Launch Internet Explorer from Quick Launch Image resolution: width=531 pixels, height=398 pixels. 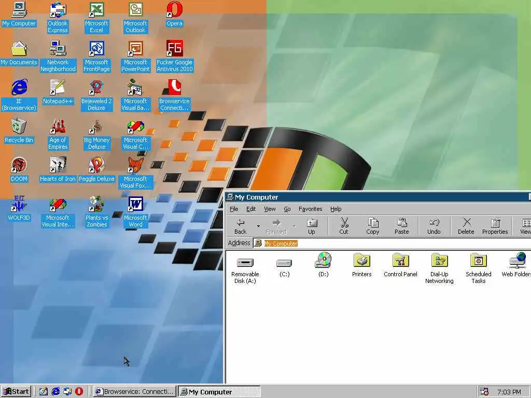(55, 392)
